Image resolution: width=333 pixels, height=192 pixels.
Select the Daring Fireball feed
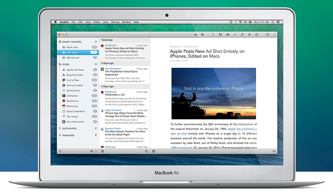coord(74,85)
